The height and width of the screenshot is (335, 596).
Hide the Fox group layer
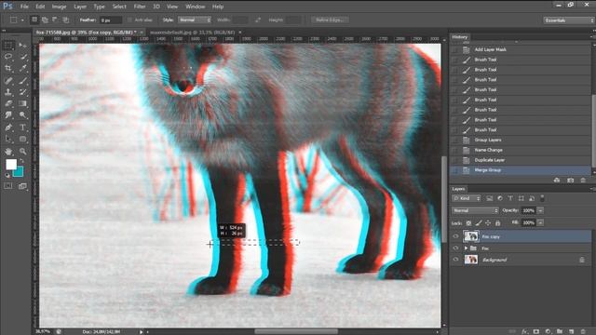click(455, 248)
